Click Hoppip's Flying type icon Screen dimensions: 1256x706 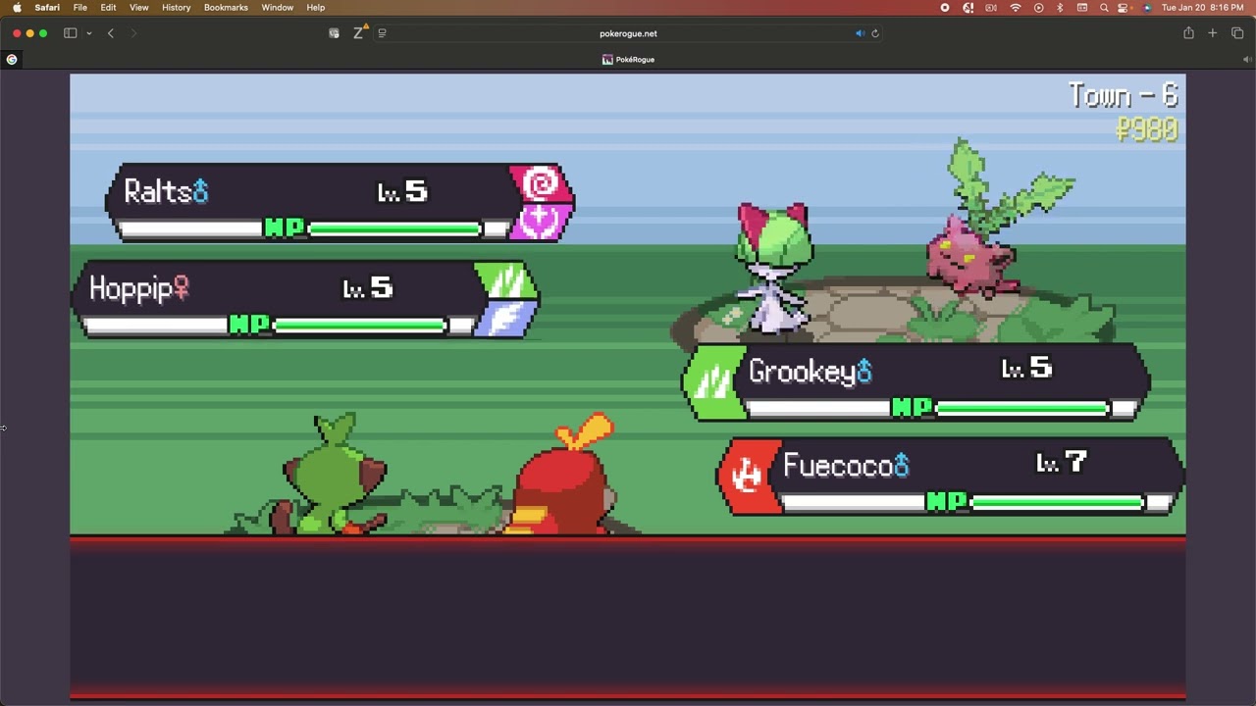(504, 319)
